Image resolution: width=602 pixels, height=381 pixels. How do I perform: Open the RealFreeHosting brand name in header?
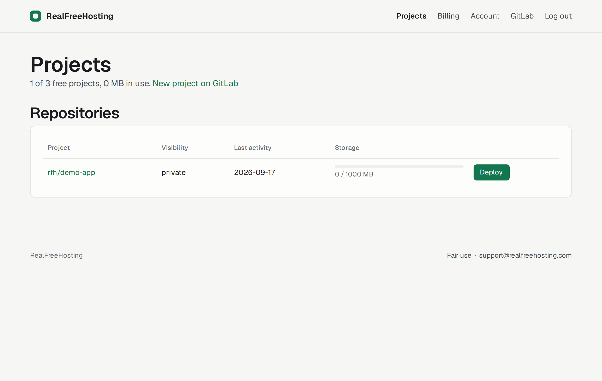click(80, 16)
